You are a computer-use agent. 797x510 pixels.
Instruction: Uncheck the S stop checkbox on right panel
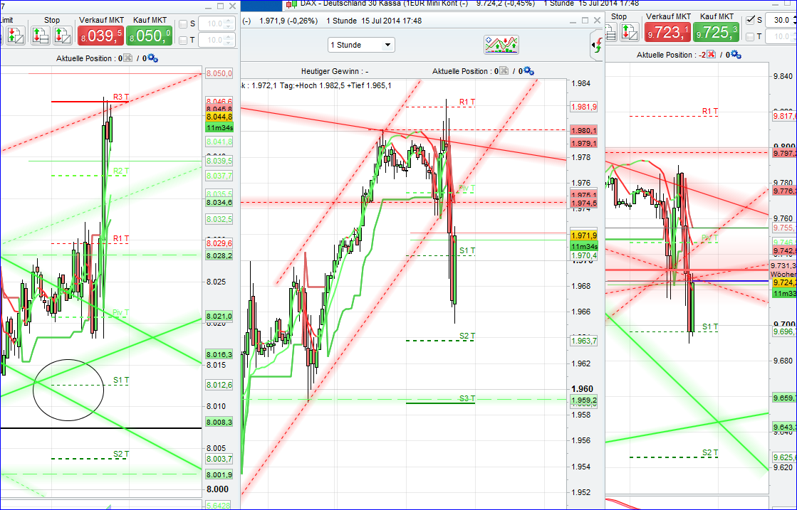click(750, 20)
